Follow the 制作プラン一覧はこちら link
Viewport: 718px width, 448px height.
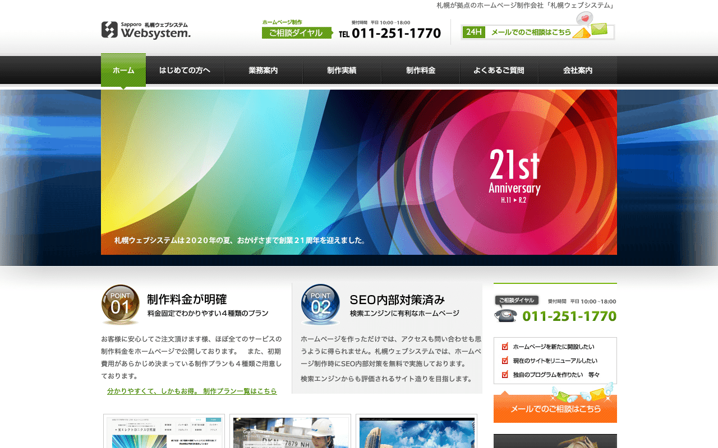tap(192, 391)
